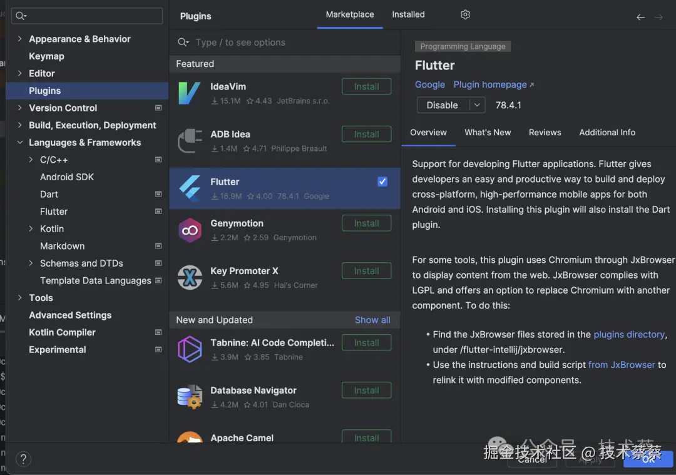
Task: Open the Overview tab
Action: tap(428, 133)
